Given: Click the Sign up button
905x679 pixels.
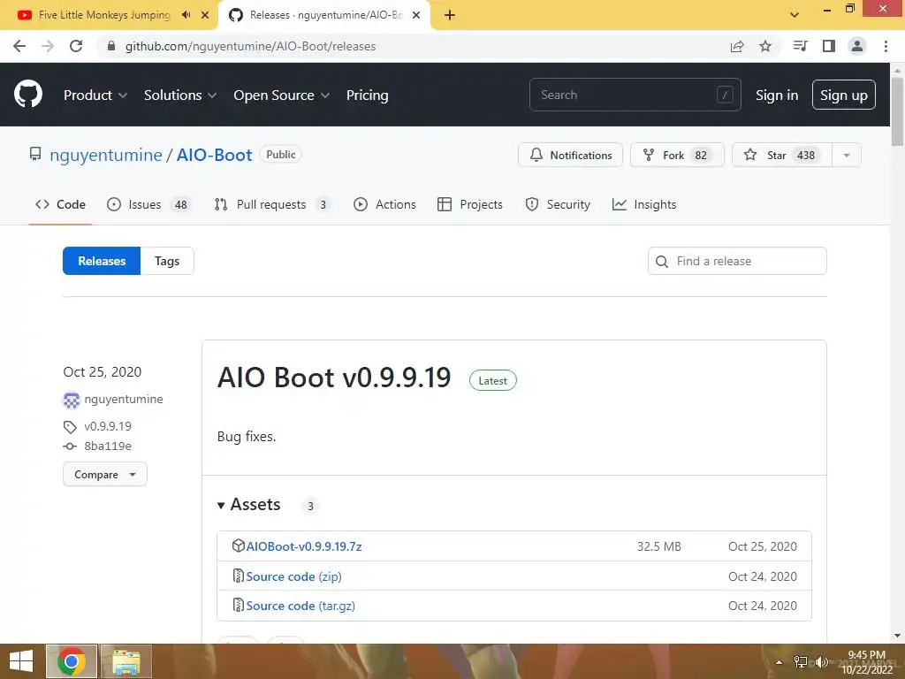Looking at the screenshot, I should coord(843,95).
